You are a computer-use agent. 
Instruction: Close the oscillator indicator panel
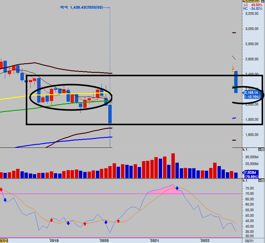[262, 180]
